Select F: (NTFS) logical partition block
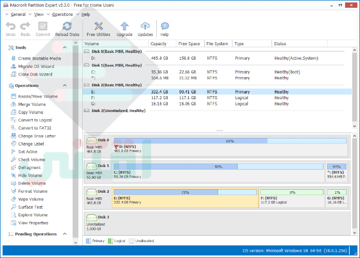The height and width of the screenshot is (258, 360). (292, 198)
